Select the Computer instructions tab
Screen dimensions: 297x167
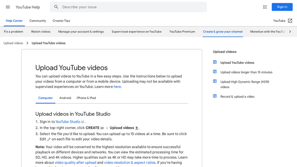click(x=46, y=98)
